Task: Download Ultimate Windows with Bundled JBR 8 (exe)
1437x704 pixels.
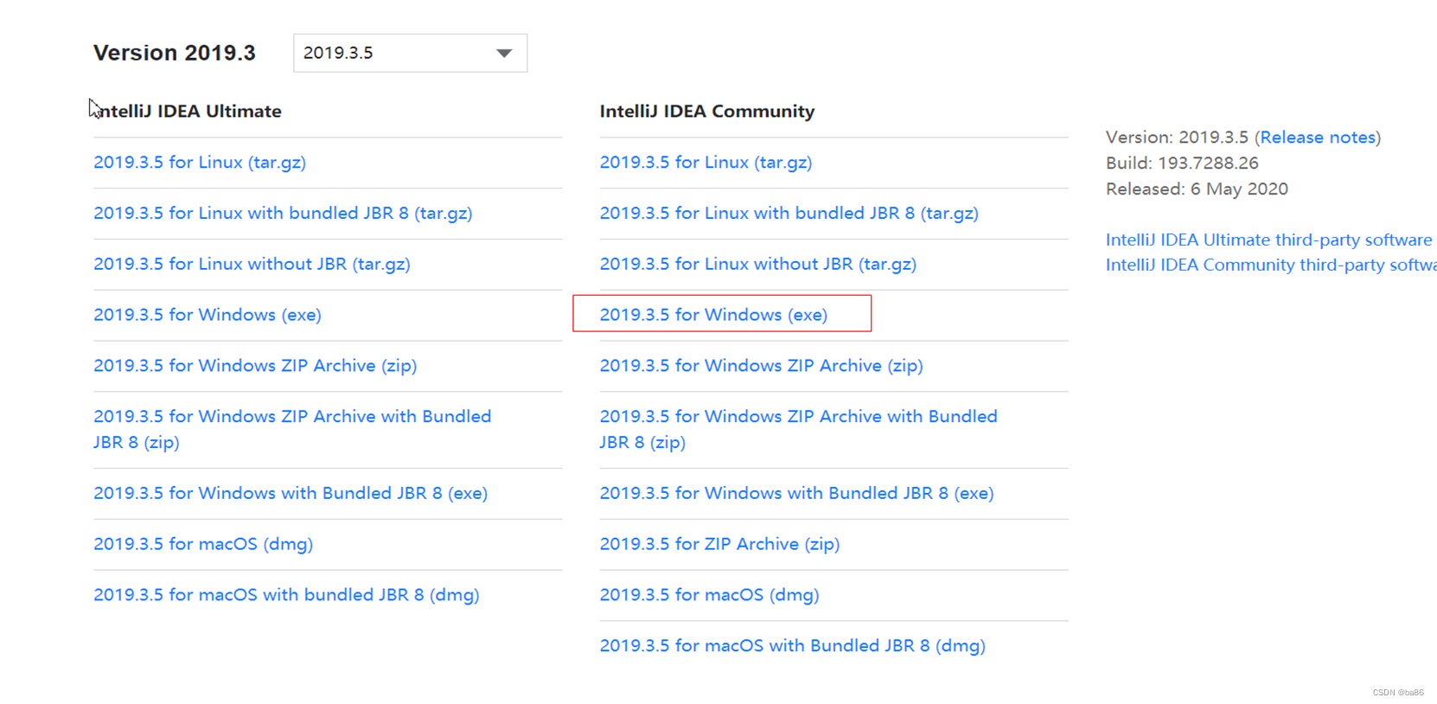Action: point(291,493)
